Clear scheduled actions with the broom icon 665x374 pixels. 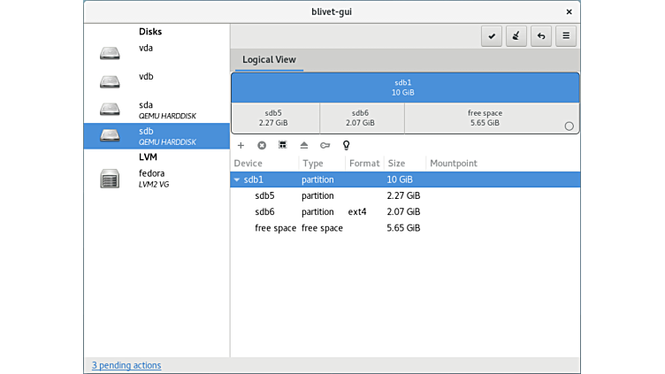click(516, 36)
